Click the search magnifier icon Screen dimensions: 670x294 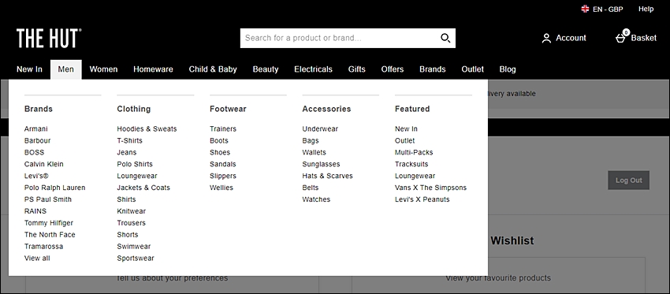[445, 39]
